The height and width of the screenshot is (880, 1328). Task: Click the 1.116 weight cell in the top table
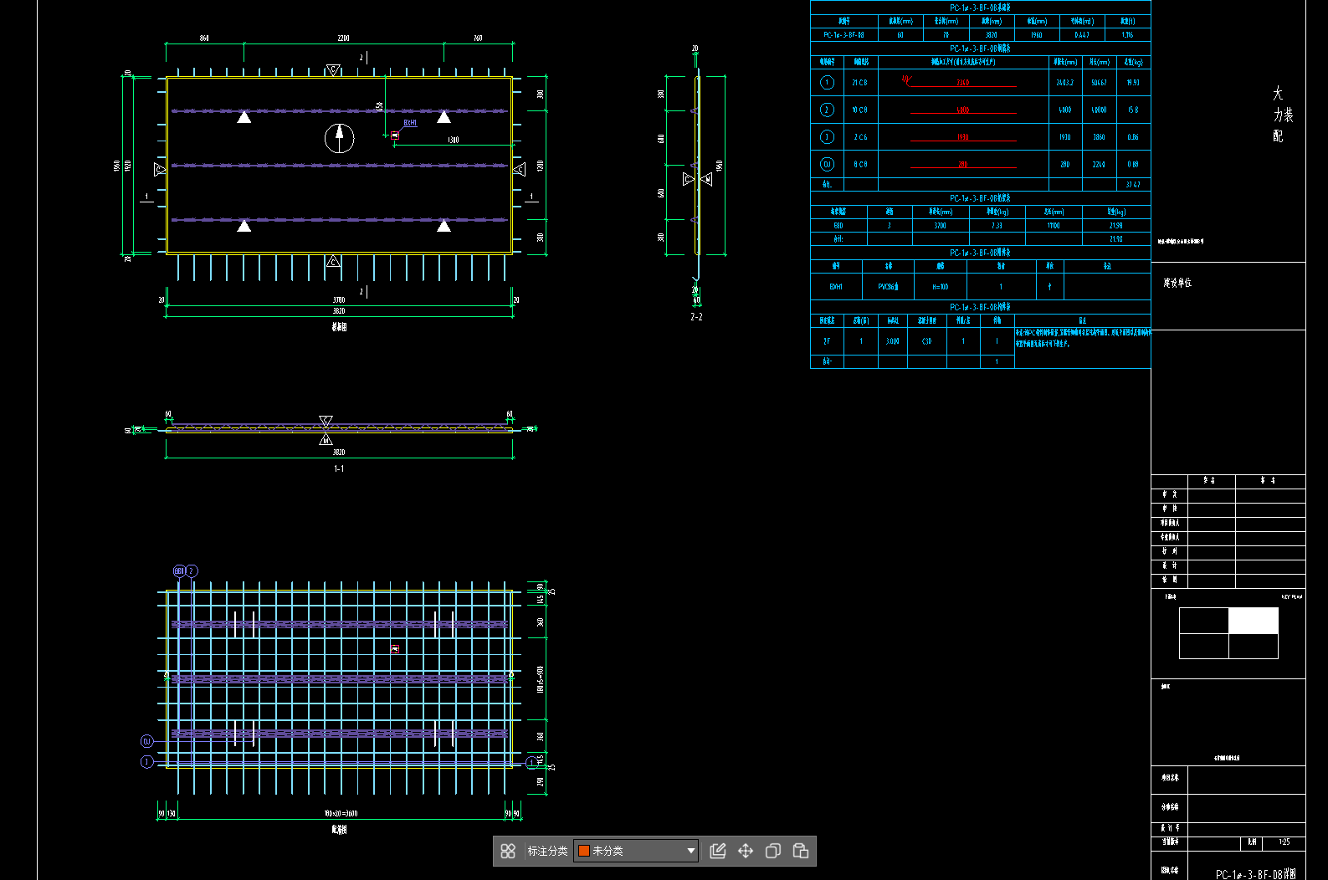(1127, 35)
